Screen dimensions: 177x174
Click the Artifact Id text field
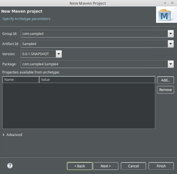[94, 44]
